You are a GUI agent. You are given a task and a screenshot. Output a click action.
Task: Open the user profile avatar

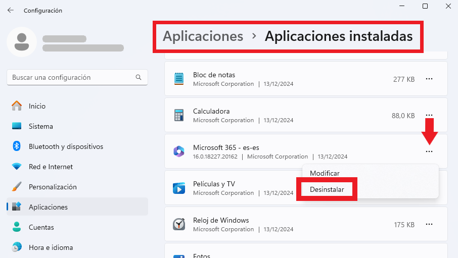coord(22,42)
